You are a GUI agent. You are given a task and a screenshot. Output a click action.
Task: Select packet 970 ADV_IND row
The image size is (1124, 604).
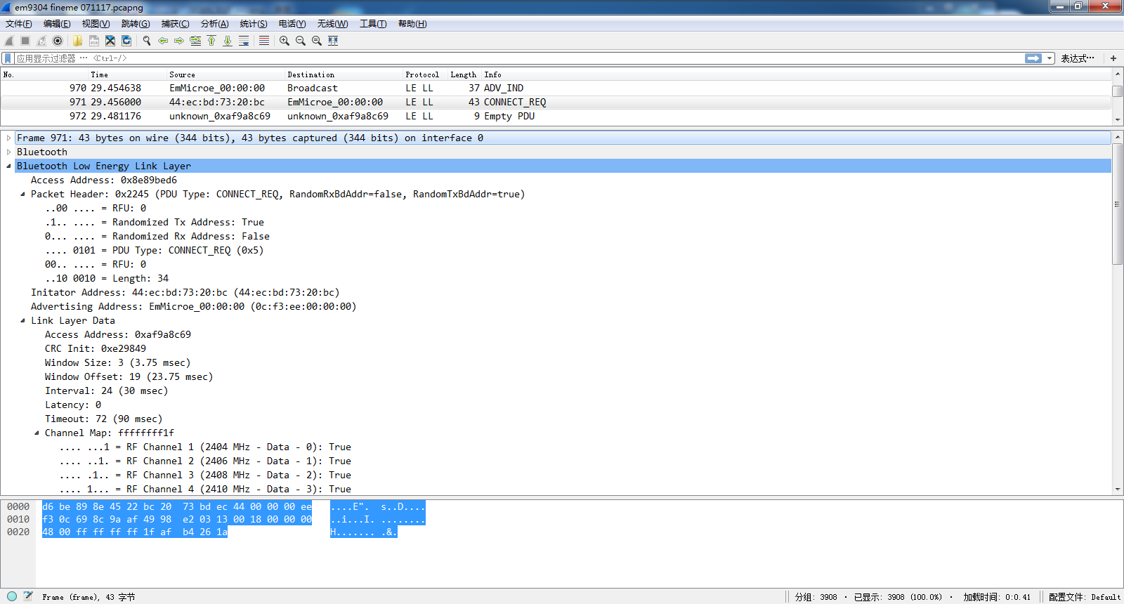(556, 88)
